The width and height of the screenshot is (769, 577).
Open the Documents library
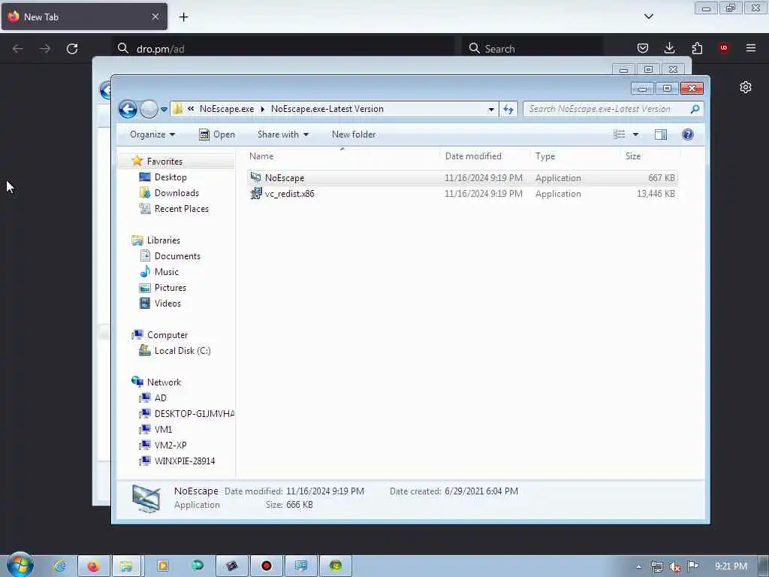(x=177, y=256)
